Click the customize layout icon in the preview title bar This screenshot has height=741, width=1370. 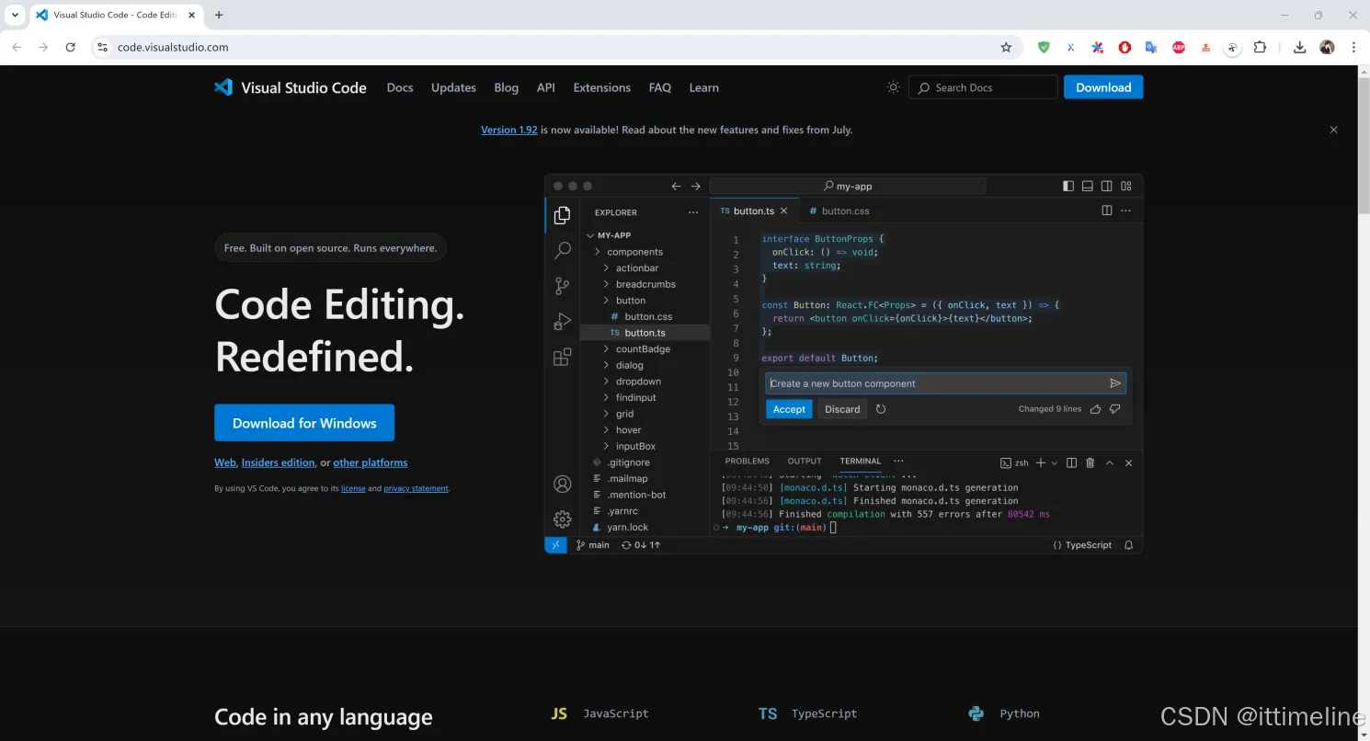click(x=1126, y=186)
